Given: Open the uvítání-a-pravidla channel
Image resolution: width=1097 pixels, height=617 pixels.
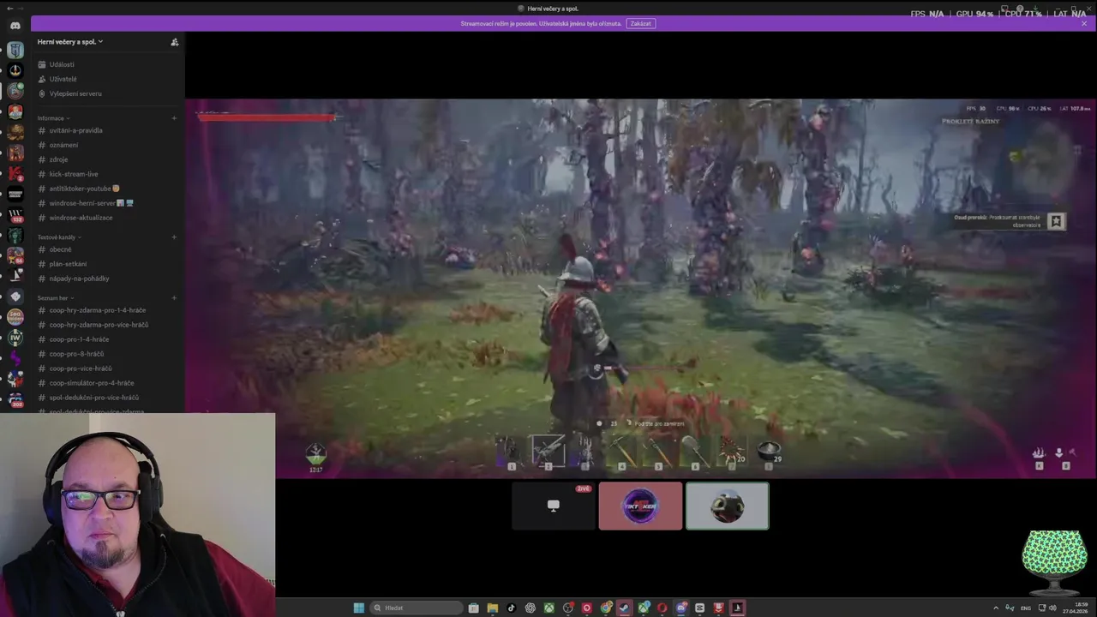Looking at the screenshot, I should [x=107, y=130].
